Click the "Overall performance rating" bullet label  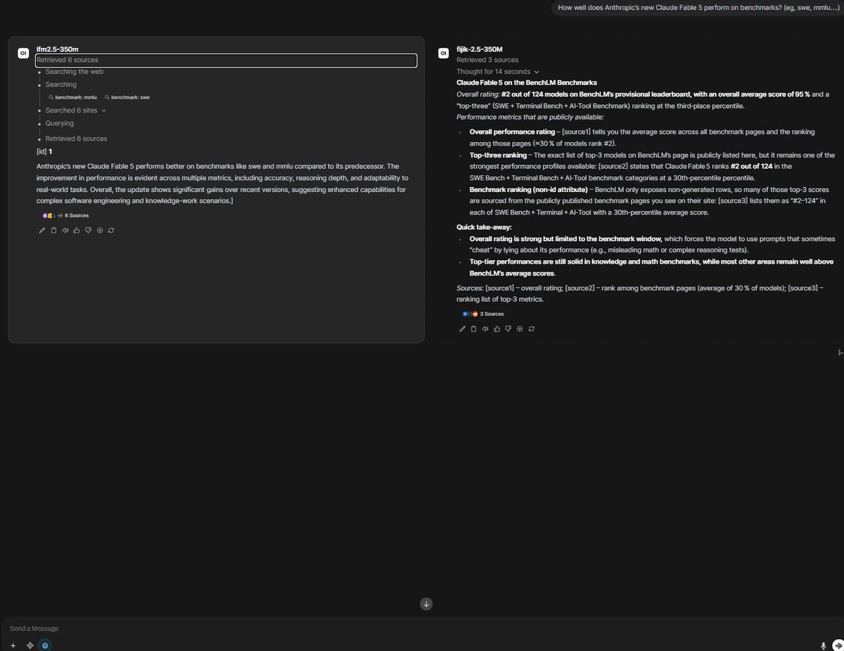(512, 132)
